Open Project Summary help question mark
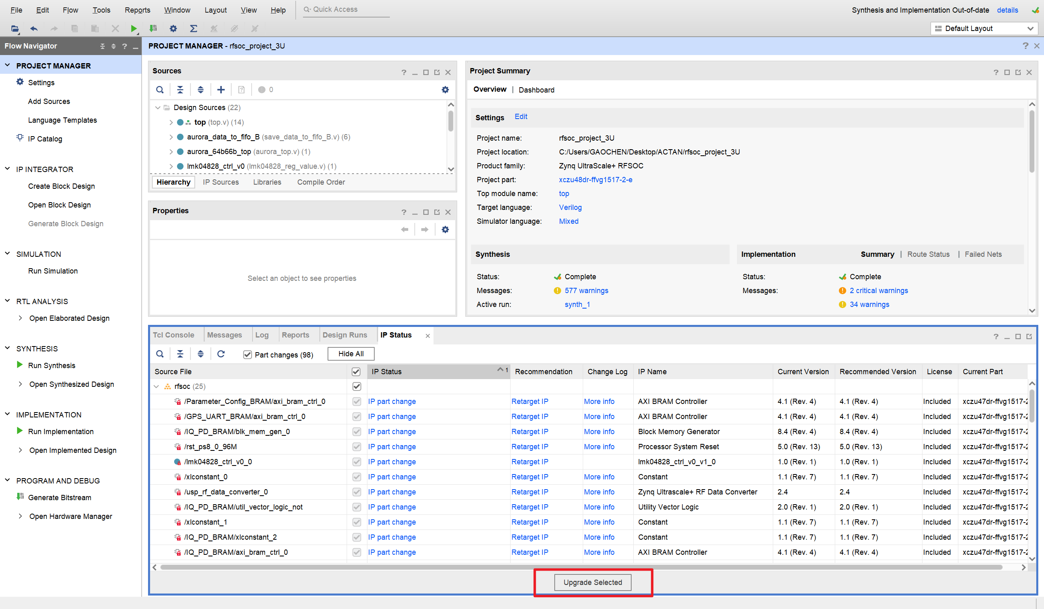1044x609 pixels. click(x=996, y=72)
